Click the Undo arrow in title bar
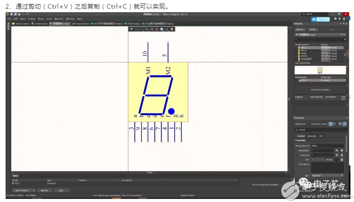This screenshot has height=202, width=354. pos(23,14)
